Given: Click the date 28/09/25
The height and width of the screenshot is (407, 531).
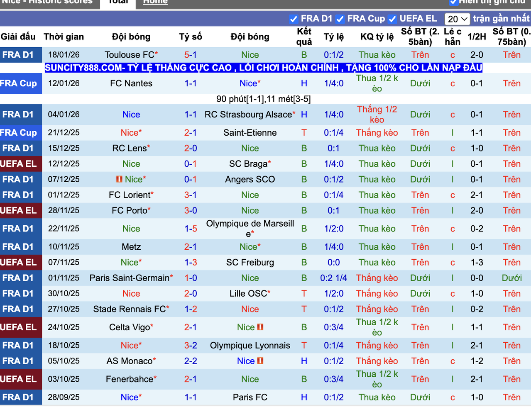Looking at the screenshot, I should coord(64,397).
